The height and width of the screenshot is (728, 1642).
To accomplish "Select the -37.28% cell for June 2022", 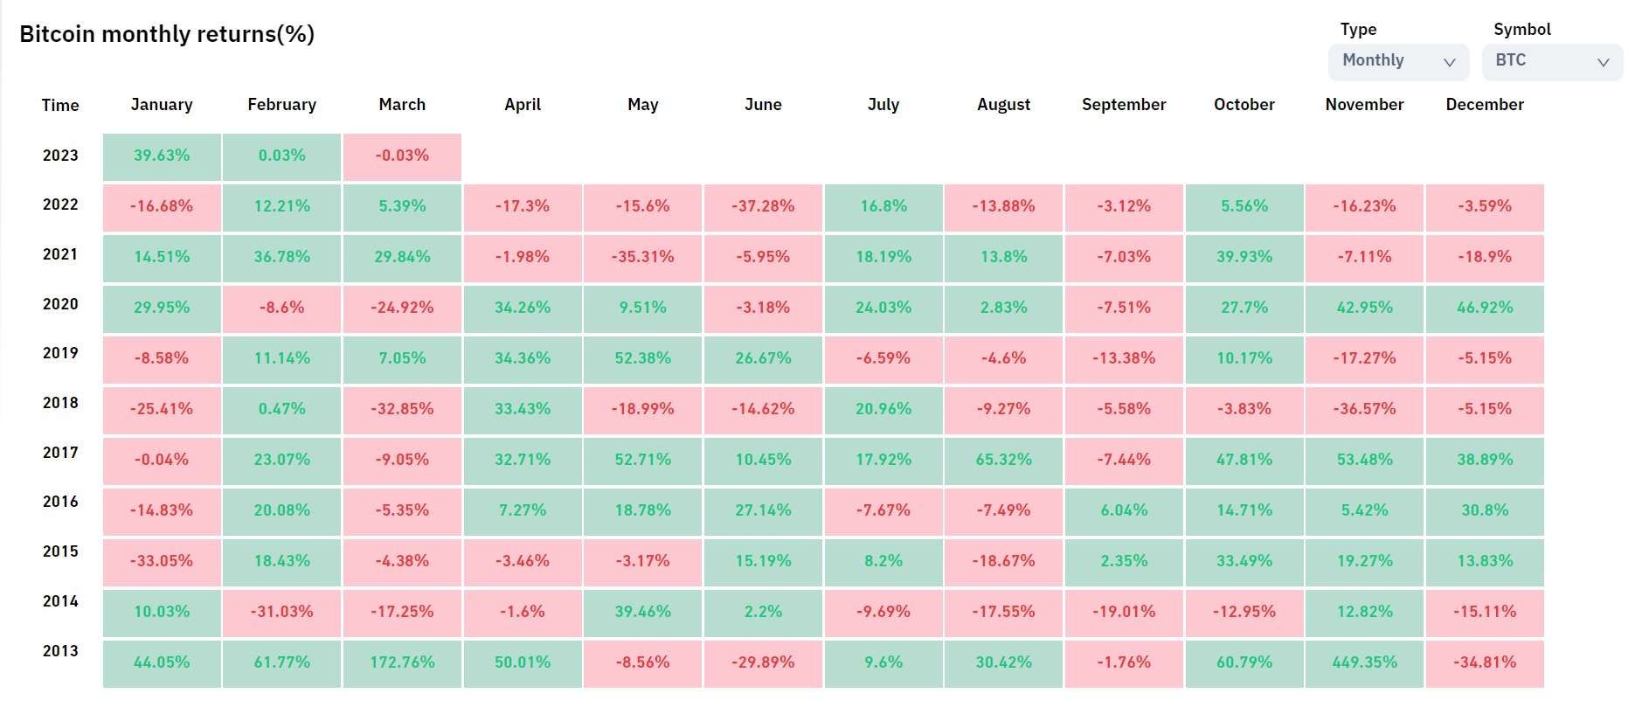I will click(763, 207).
